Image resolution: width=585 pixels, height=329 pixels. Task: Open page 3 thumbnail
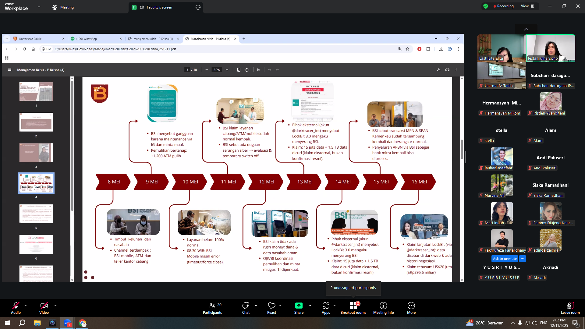[x=36, y=153]
